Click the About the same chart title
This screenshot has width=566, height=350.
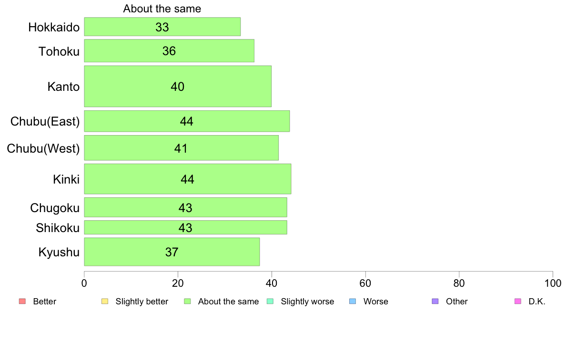[162, 9]
